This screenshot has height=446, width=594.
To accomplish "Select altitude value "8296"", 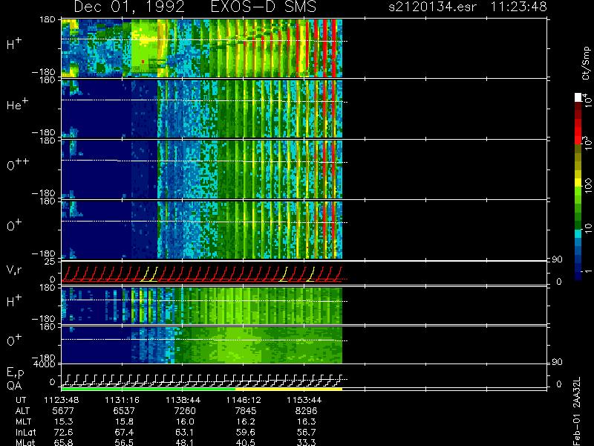I will coord(306,411).
